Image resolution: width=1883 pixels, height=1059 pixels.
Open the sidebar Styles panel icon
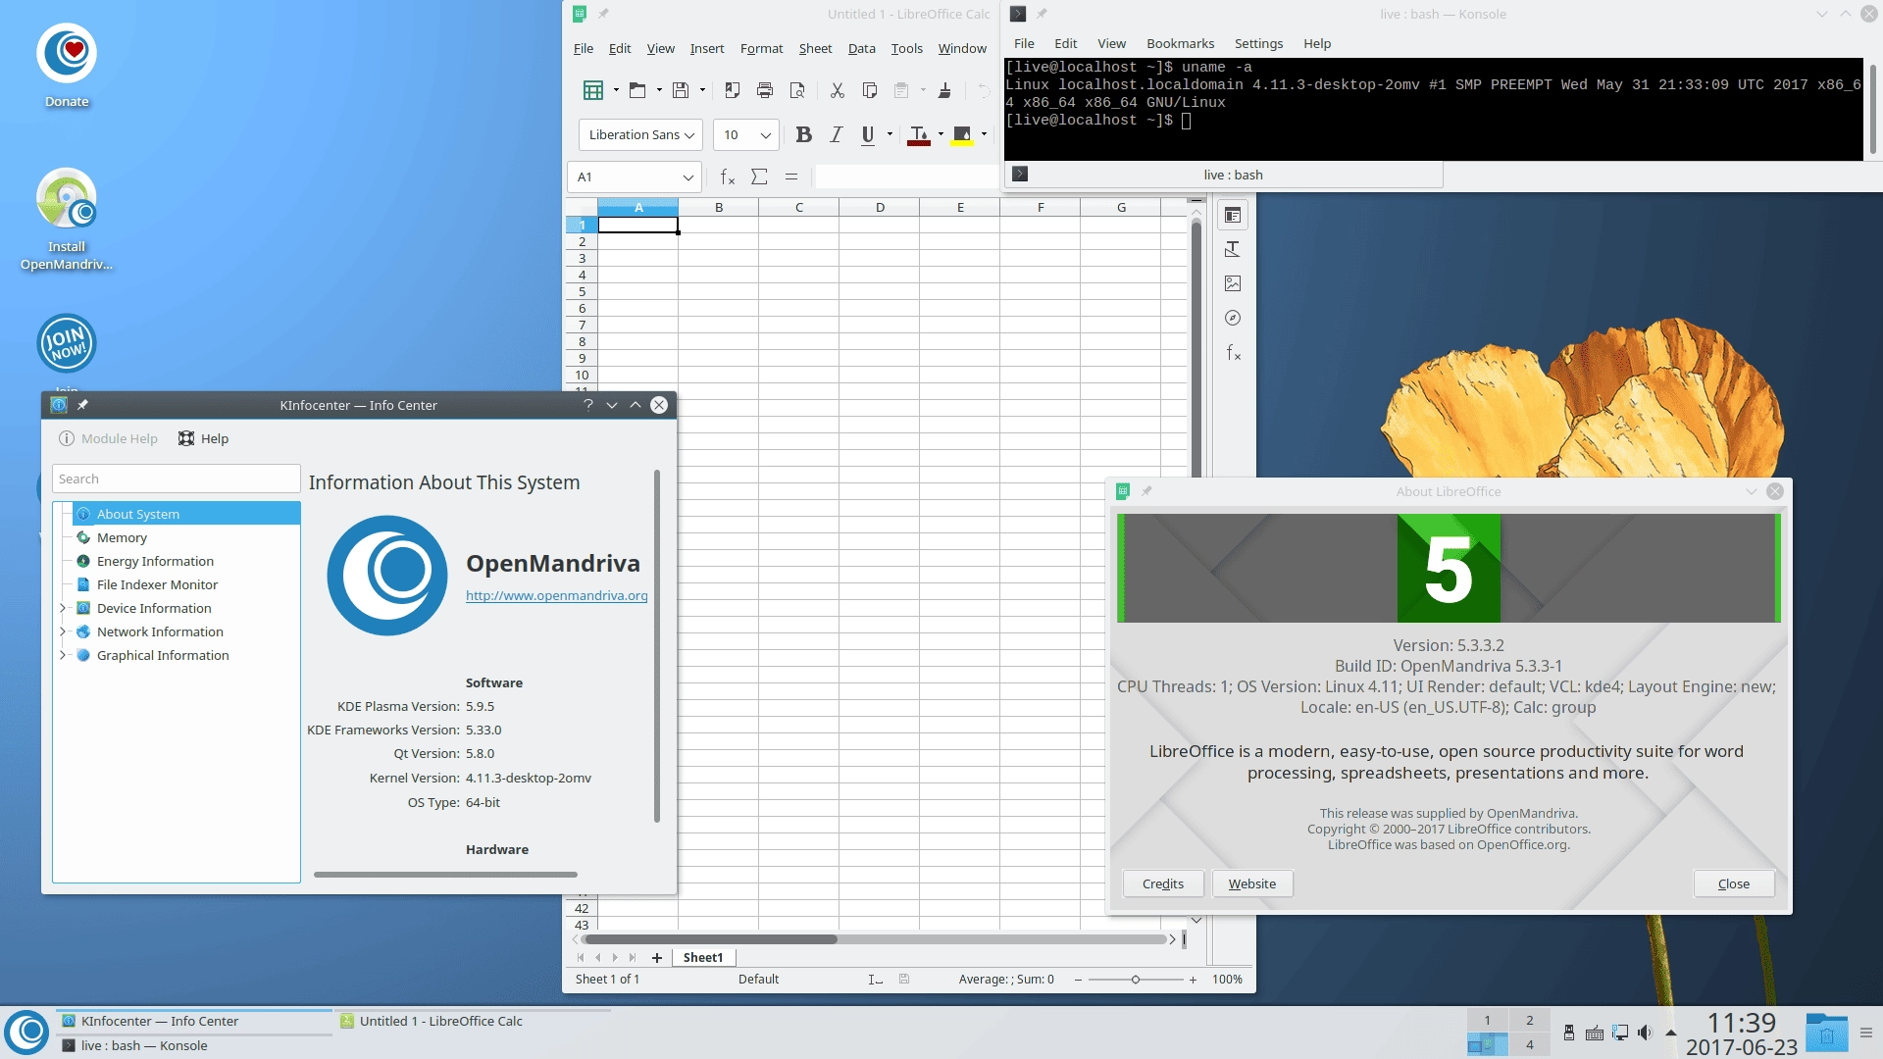click(1233, 249)
